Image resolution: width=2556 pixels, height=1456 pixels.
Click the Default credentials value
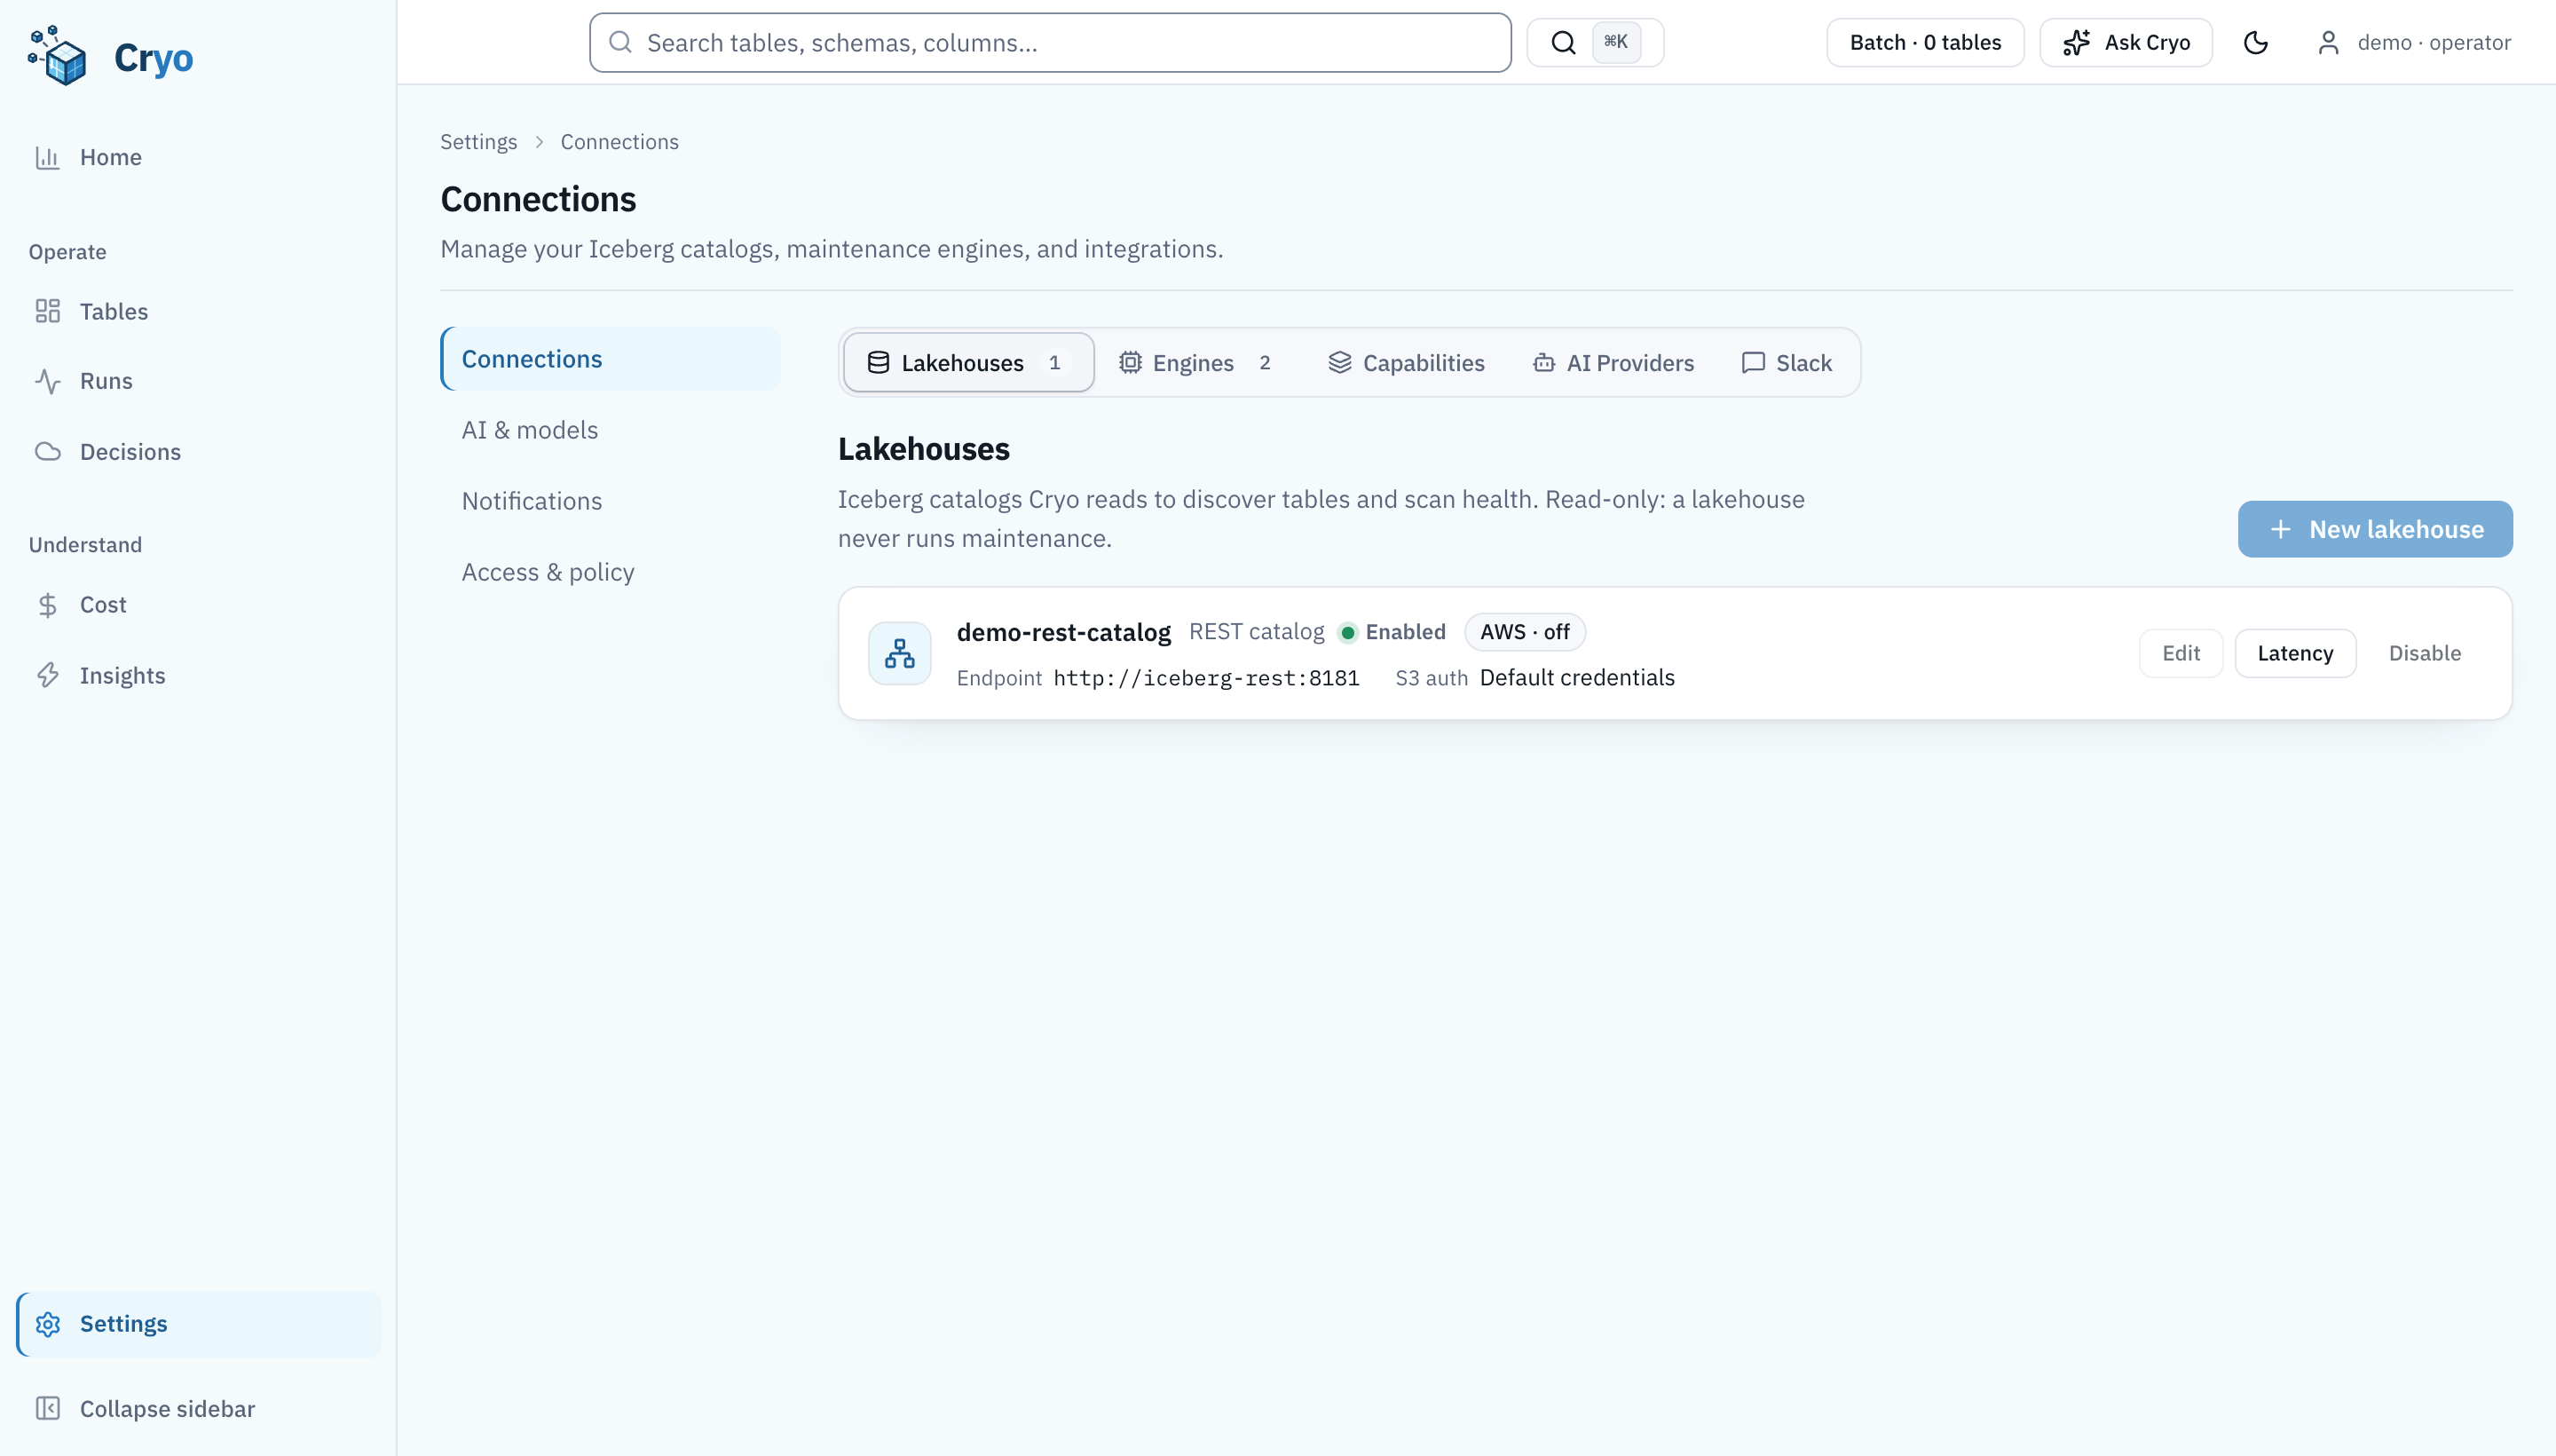tap(1576, 678)
